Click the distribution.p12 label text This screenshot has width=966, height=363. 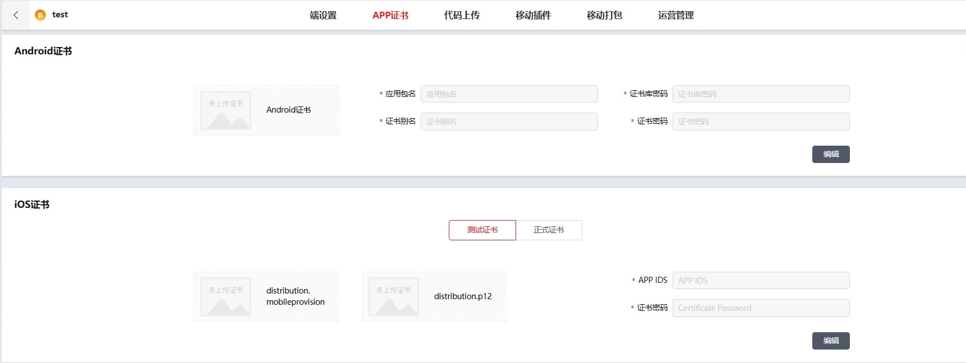[463, 296]
